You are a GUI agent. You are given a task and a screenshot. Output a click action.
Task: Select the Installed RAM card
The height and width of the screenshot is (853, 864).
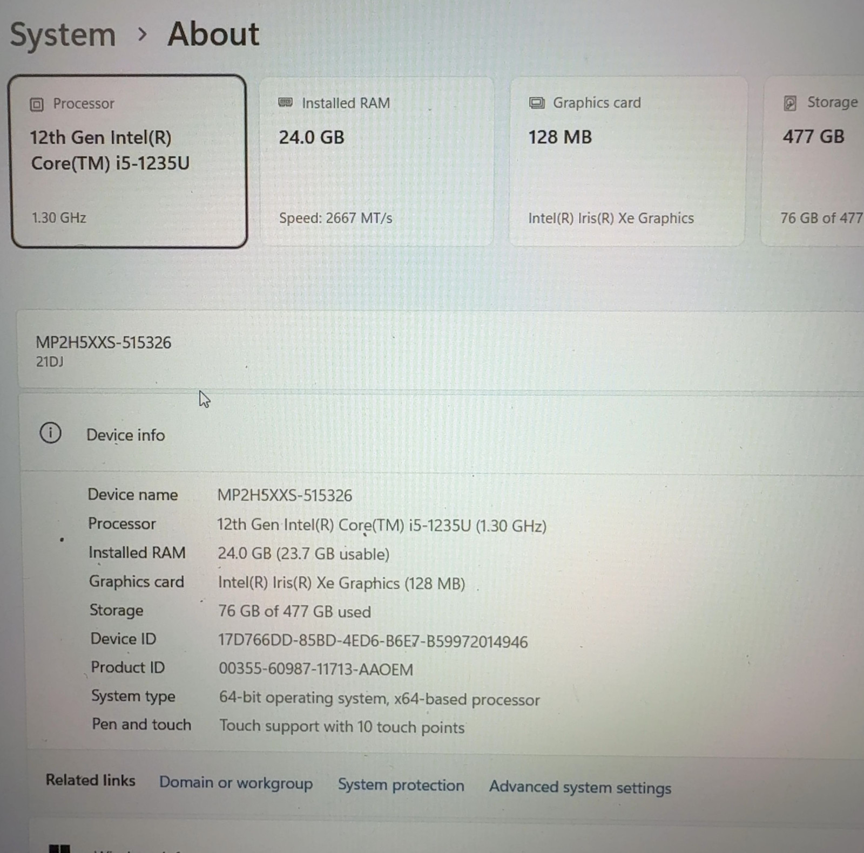pos(377,161)
